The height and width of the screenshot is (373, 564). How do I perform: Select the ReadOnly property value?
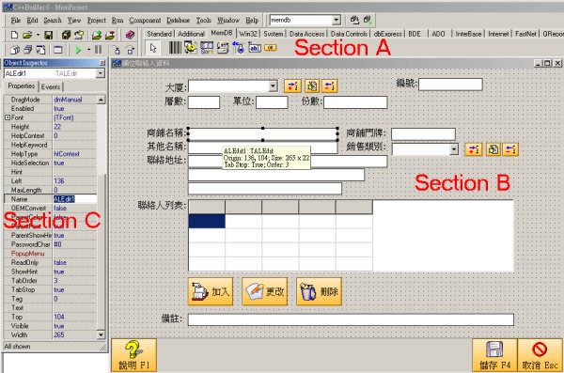point(74,262)
